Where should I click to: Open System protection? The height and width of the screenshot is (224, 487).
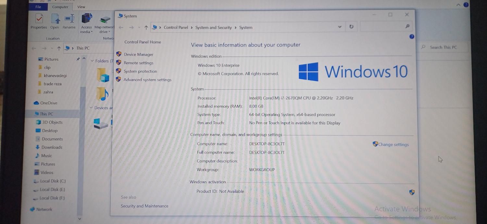click(140, 71)
